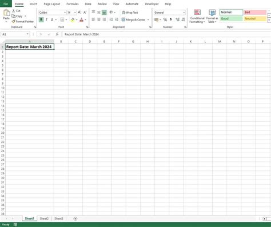This screenshot has width=271, height=227.
Task: Open the Developer ribbon tab
Action: (152, 4)
